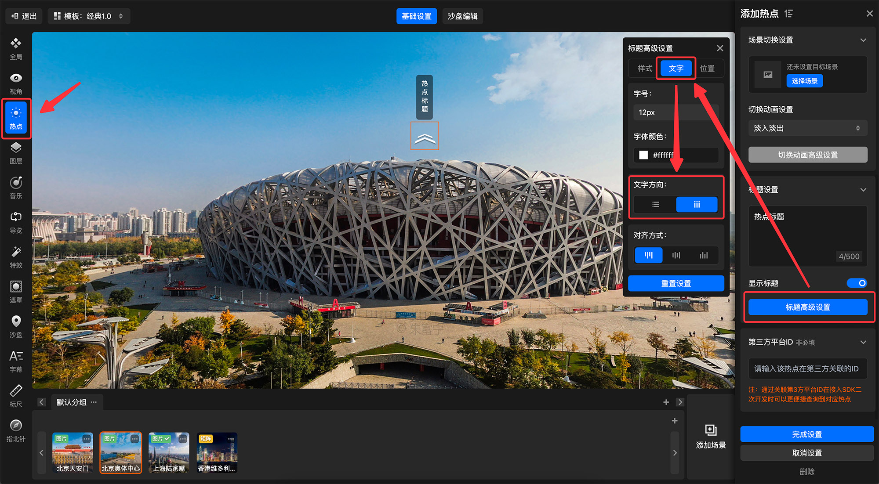Viewport: 879px width, 484px height.
Task: Switch to the 沙盘编辑 tab
Action: (x=462, y=16)
